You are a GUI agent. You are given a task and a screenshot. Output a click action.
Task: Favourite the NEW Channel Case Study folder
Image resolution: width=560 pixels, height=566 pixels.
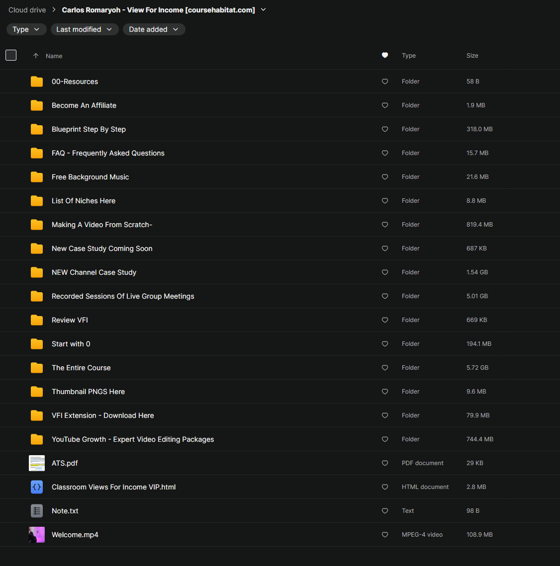pos(385,272)
